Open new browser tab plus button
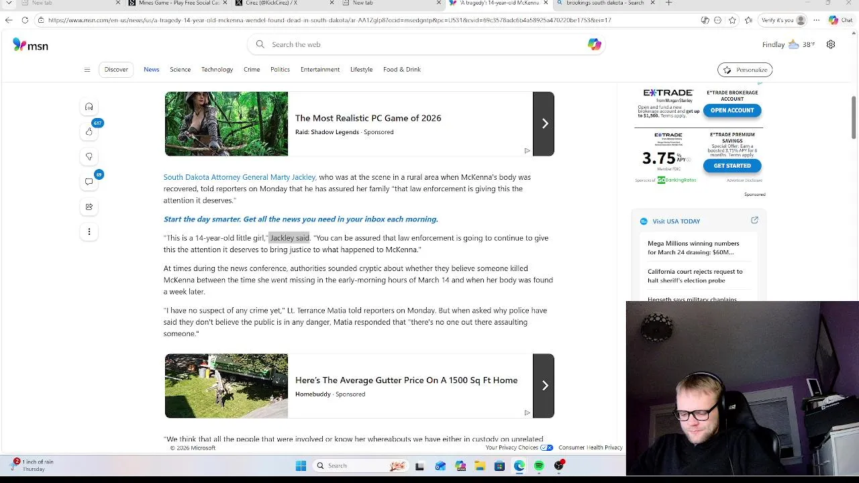This screenshot has width=859, height=483. tap(668, 3)
